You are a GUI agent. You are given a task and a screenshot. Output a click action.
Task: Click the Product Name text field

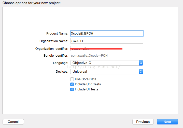pos(107,34)
